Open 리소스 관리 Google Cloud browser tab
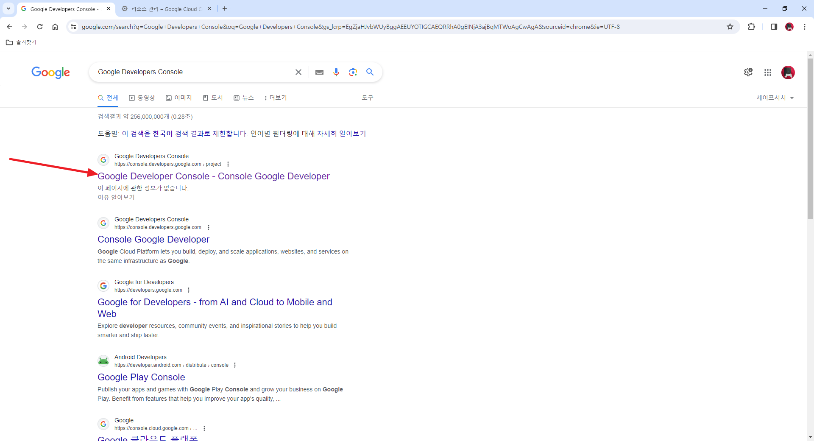This screenshot has height=441, width=814. (x=161, y=8)
